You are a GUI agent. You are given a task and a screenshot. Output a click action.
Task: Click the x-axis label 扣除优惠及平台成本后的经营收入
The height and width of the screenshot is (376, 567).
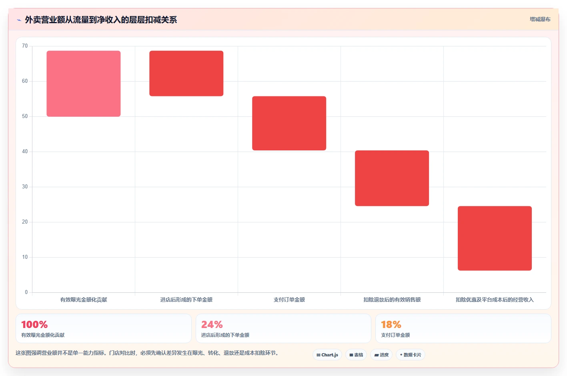[495, 300]
